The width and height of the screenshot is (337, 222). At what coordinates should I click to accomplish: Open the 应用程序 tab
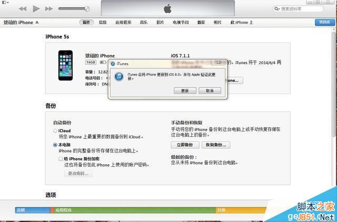tap(123, 22)
